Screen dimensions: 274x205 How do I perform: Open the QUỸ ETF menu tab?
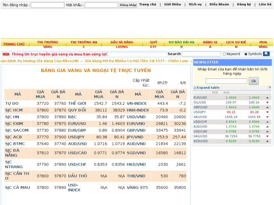click(x=153, y=44)
